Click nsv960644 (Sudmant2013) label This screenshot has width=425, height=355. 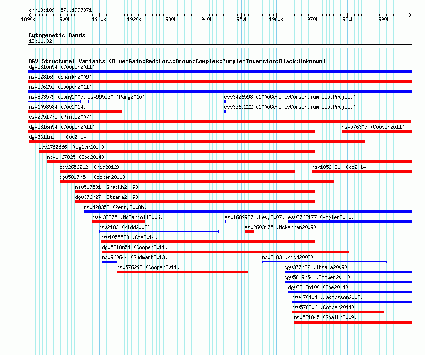[135, 257]
